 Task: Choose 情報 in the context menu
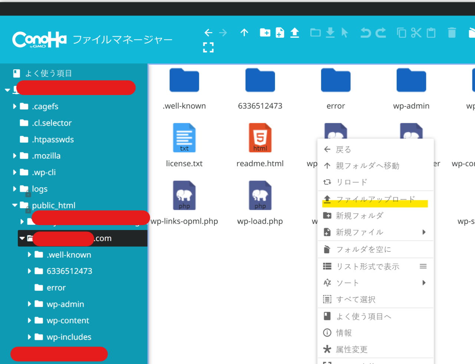coord(376,333)
